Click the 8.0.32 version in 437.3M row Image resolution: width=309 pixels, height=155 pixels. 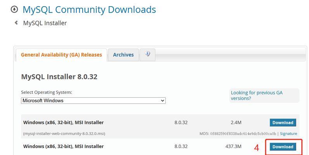pyautogui.click(x=181, y=146)
